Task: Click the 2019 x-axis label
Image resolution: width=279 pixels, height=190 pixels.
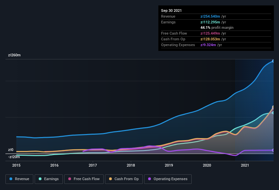Action: click(169, 165)
